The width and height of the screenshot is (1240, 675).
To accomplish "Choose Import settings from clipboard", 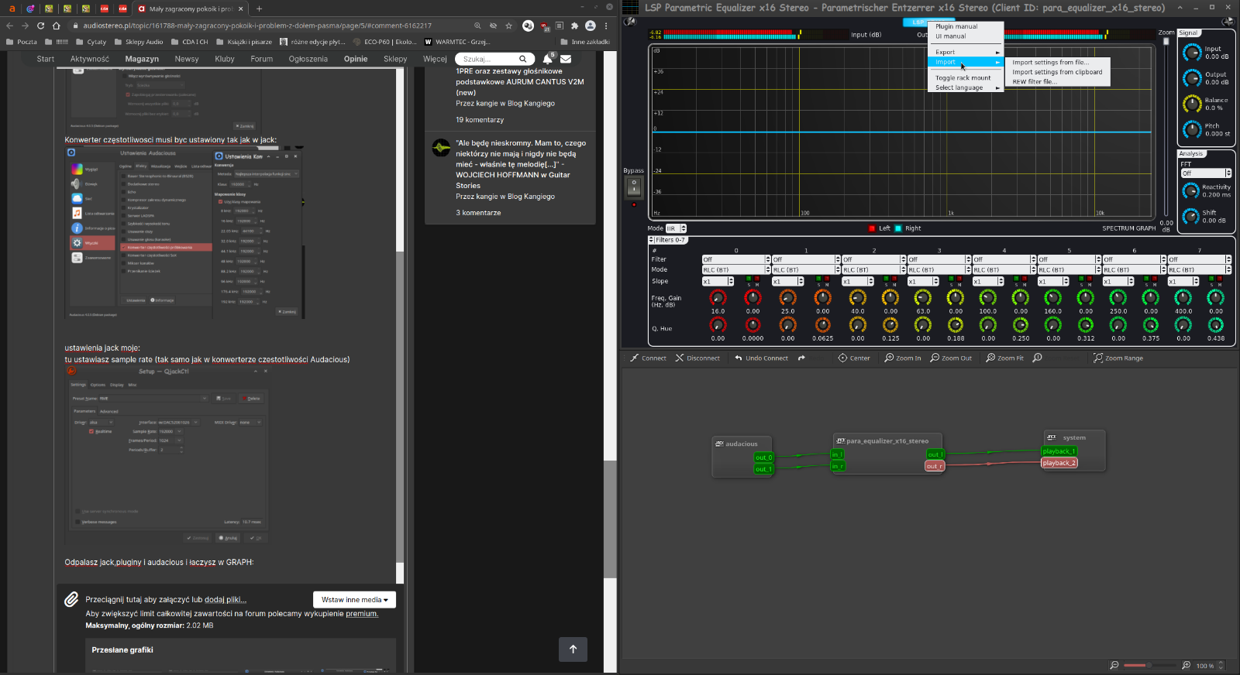I will pyautogui.click(x=1057, y=72).
